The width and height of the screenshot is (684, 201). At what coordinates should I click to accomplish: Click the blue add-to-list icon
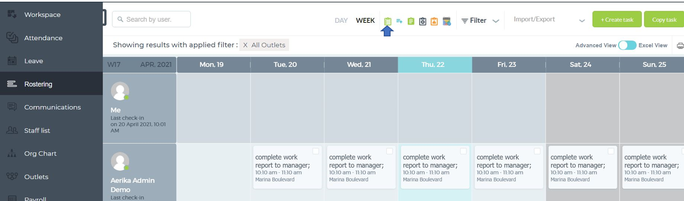(x=399, y=21)
